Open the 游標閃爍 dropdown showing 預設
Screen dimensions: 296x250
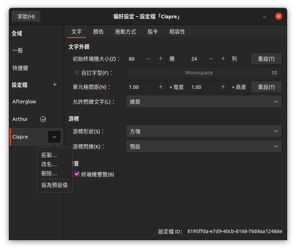tap(204, 146)
